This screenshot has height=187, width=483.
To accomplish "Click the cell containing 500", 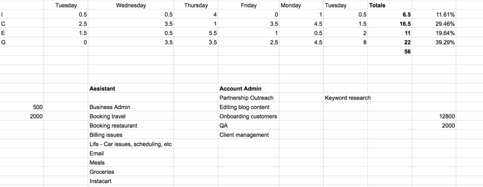I will 22,107.
